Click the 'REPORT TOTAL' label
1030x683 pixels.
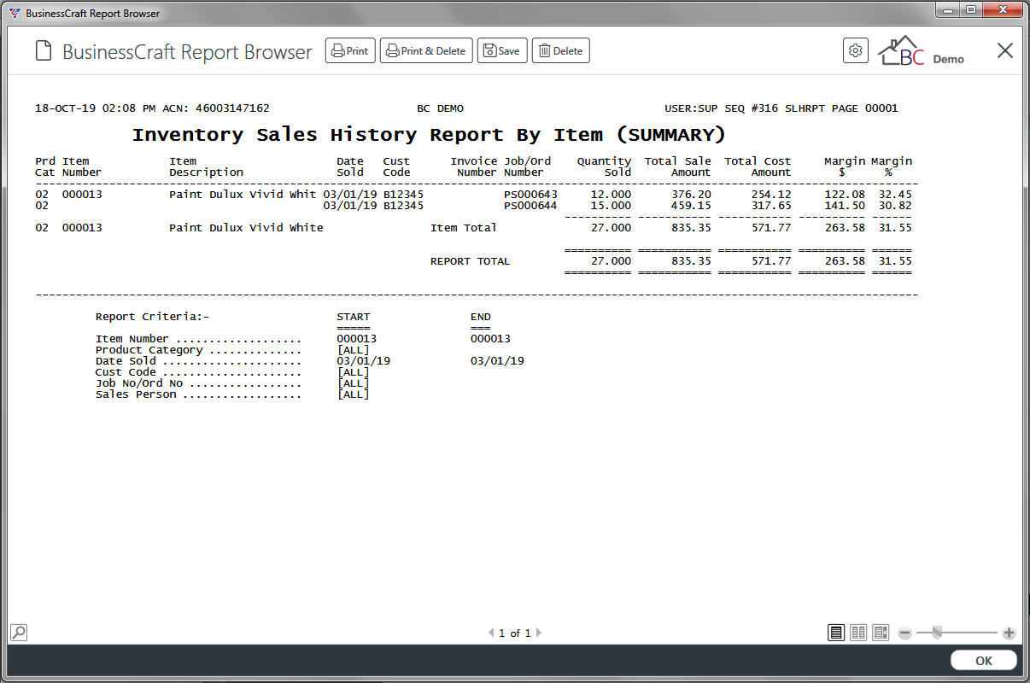[471, 261]
